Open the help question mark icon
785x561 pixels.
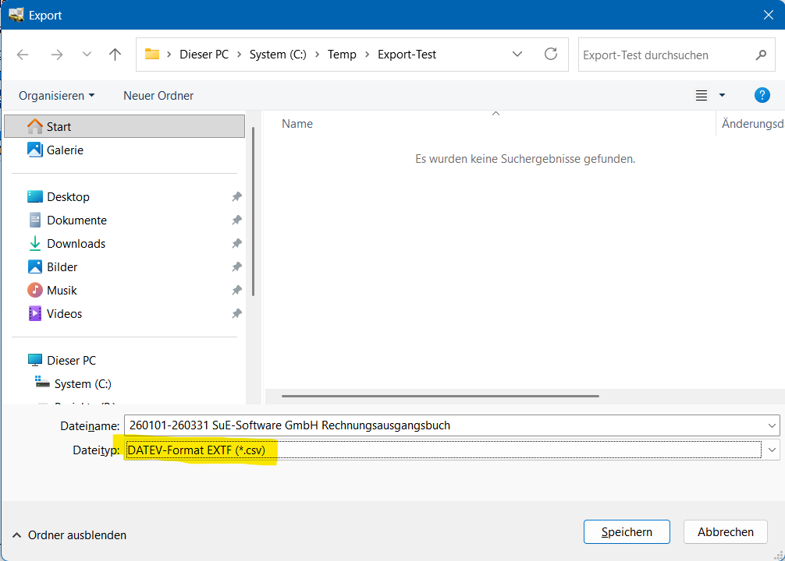(x=762, y=95)
